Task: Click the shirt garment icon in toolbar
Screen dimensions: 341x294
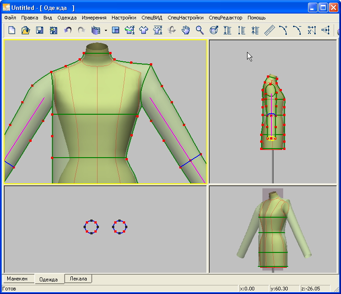Action: pos(144,30)
